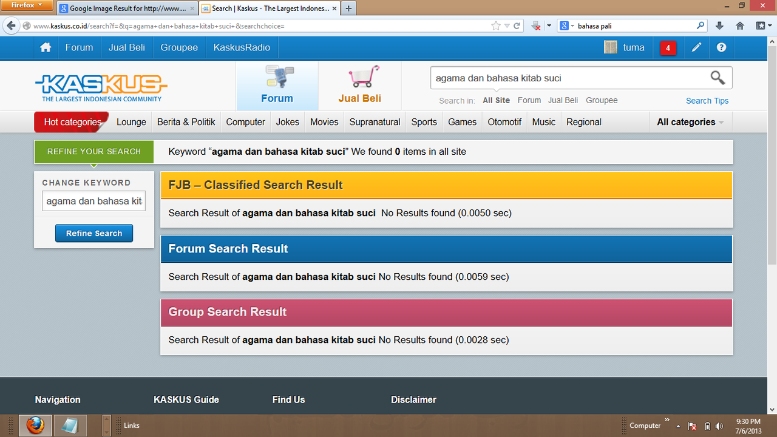This screenshot has height=437, width=777.
Task: Open the Firefox application menu button
Action: point(27,5)
